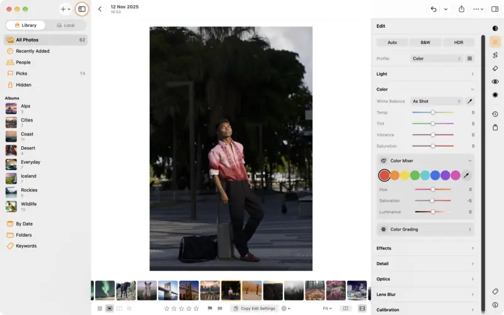Expand the Color Grading section
This screenshot has height=315, width=504.
(425, 229)
